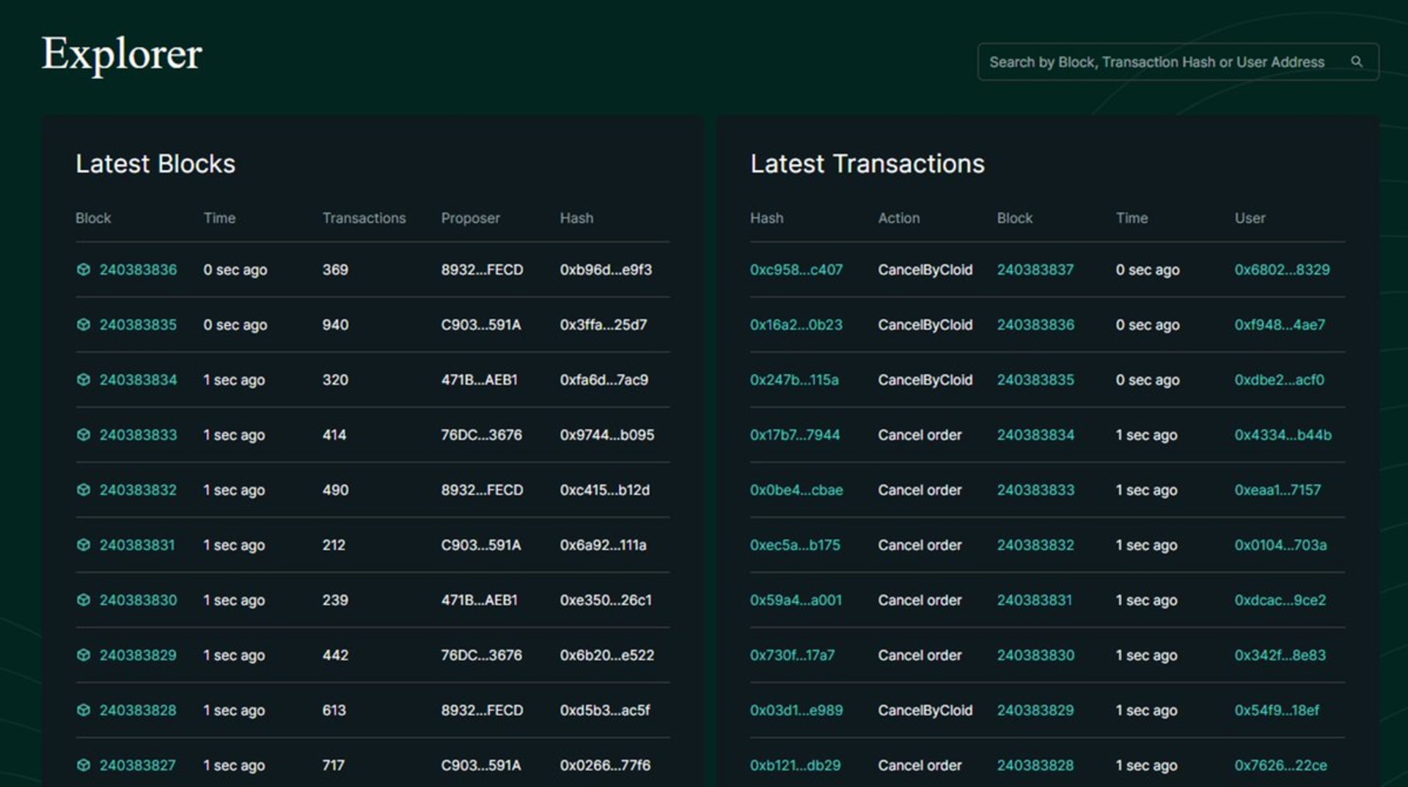Click block hash 0xfa6d...7ac9
Screen dimensions: 1408x787
[604, 380]
